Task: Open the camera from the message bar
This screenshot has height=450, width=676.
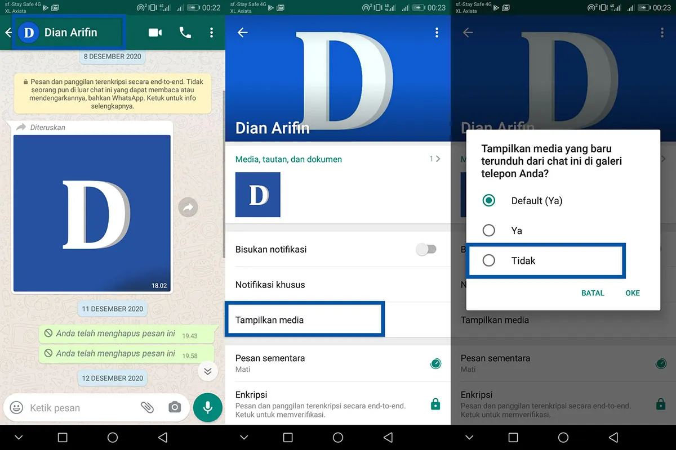Action: click(175, 407)
